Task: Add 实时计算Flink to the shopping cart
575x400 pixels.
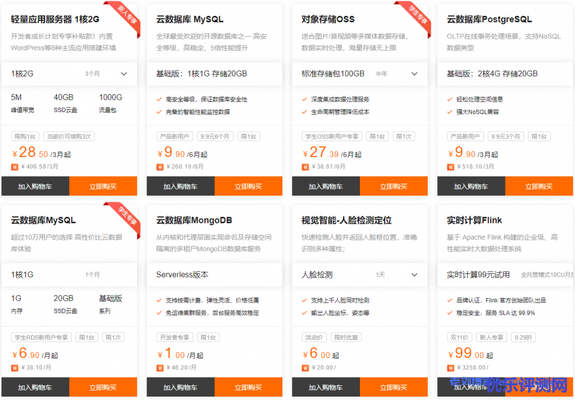Action: click(471, 387)
